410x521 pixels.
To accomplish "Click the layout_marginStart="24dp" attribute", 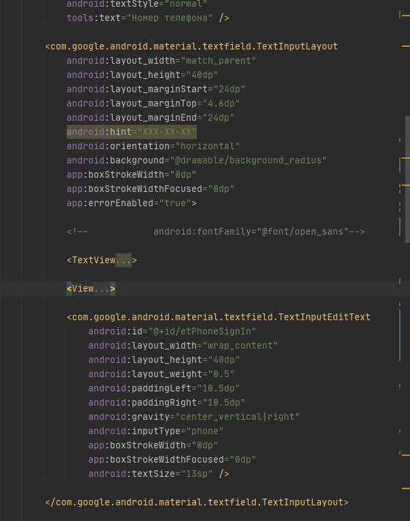I will (x=155, y=90).
